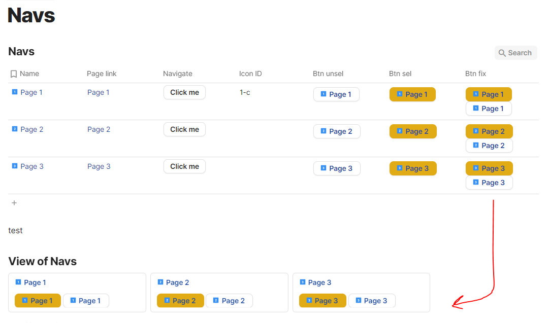Screen dimensions: 549x323
Task: Click the white Page 3 button in the Page 3 card
Action: pos(372,301)
